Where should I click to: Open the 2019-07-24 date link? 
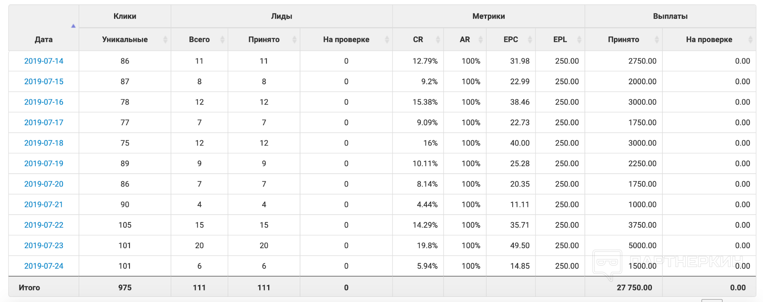44,266
